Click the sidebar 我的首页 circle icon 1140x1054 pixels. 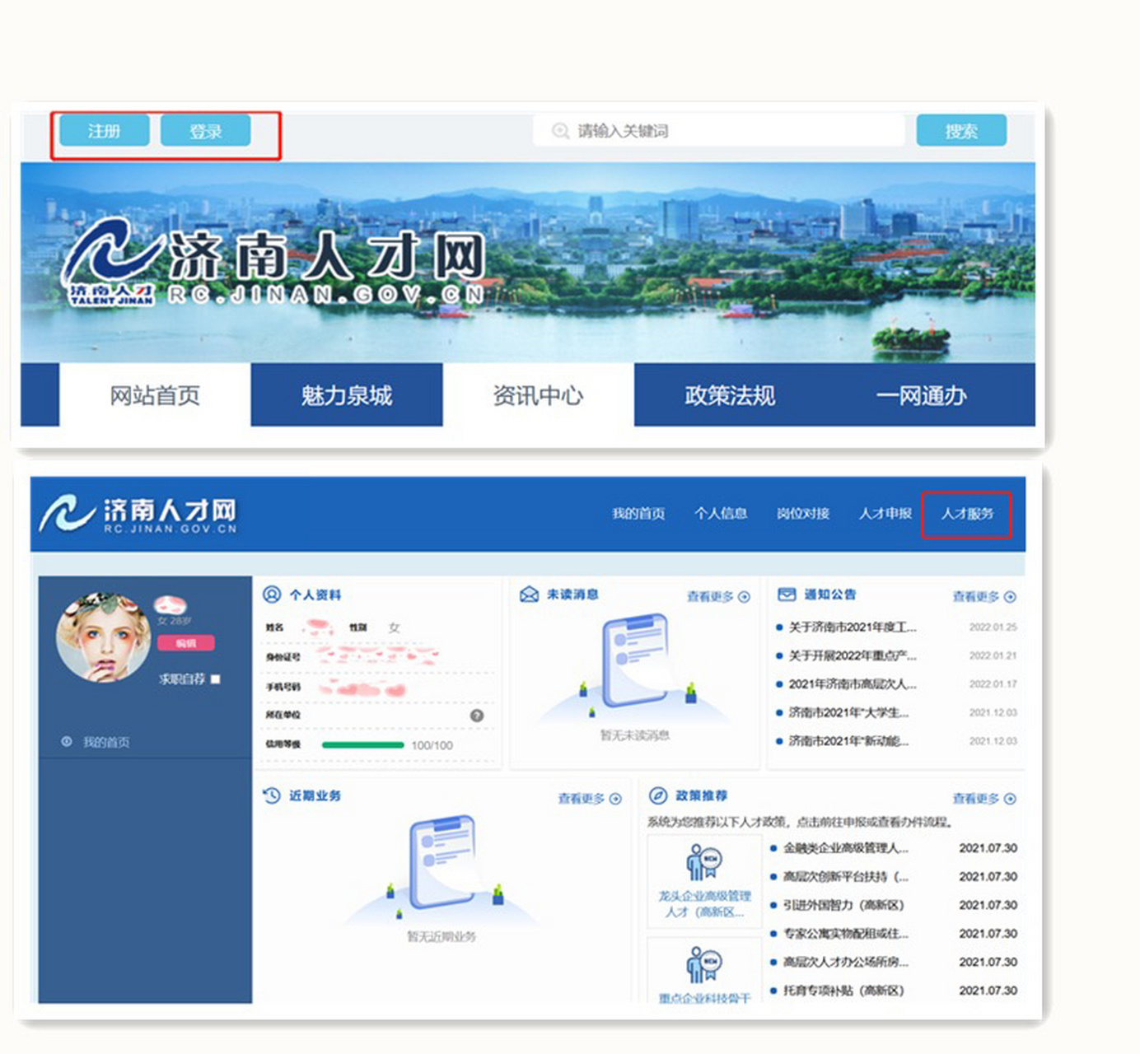click(67, 742)
